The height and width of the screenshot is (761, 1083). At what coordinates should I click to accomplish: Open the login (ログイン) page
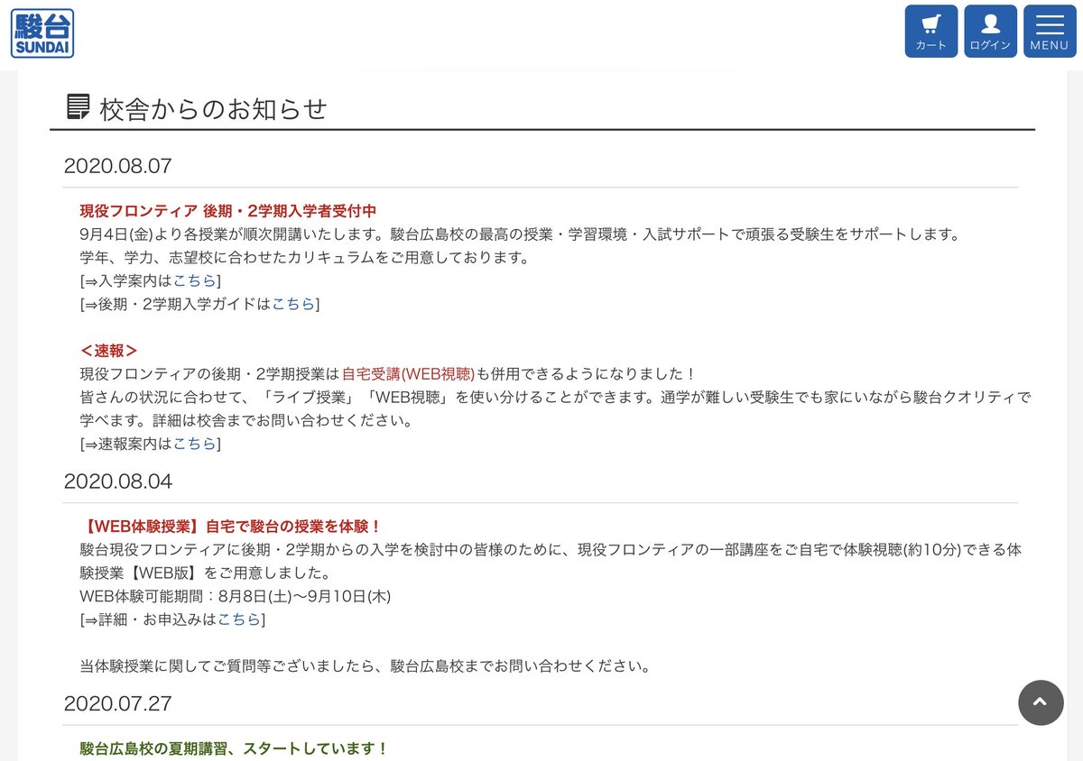click(990, 32)
